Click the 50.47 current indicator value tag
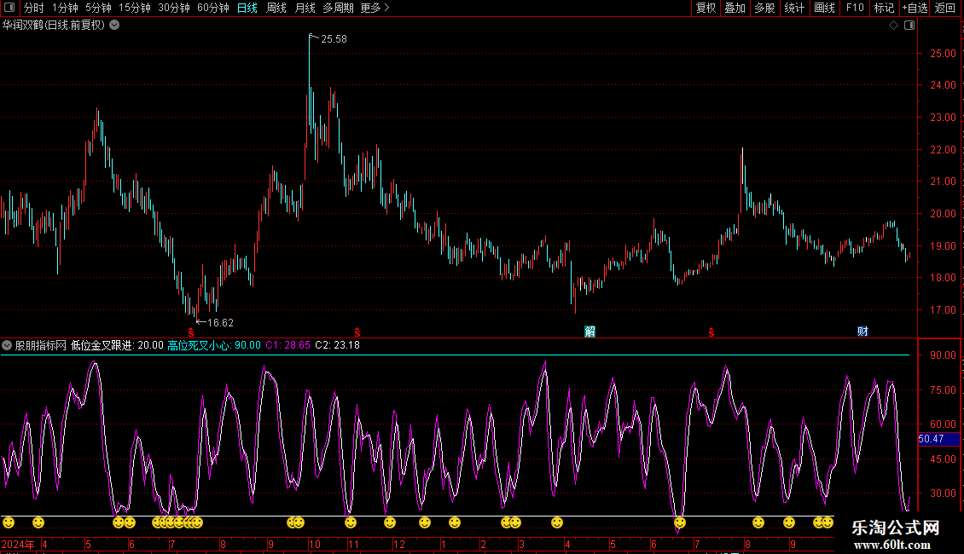 point(938,439)
